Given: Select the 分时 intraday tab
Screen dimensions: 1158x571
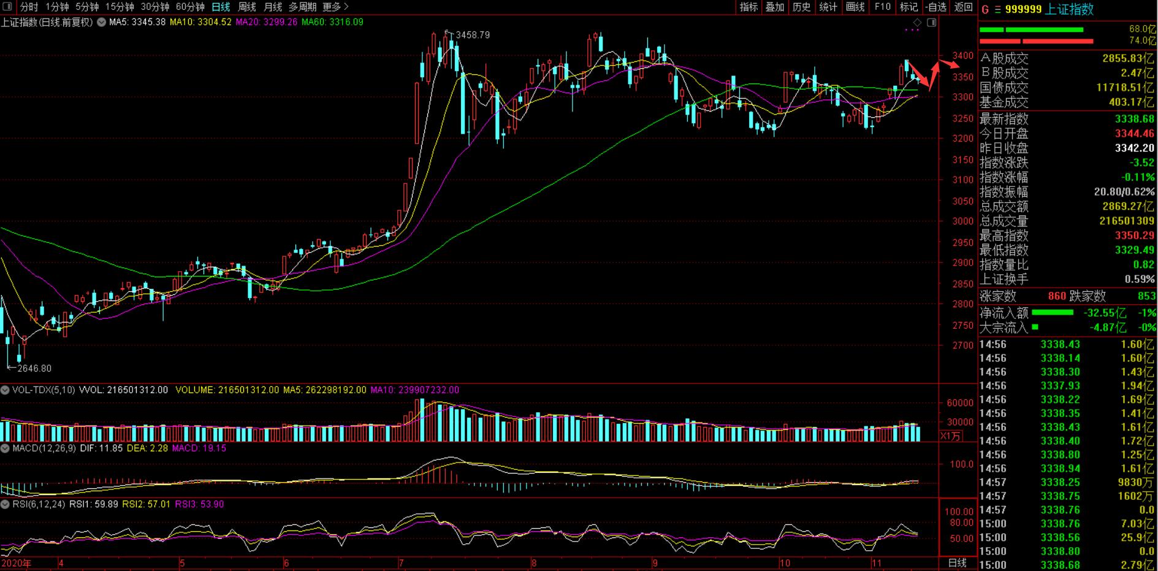Looking at the screenshot, I should 29,7.
